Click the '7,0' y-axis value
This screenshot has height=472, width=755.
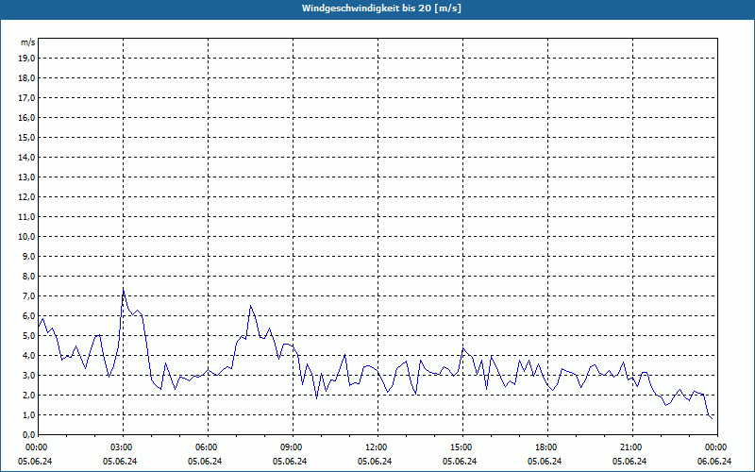click(x=29, y=296)
